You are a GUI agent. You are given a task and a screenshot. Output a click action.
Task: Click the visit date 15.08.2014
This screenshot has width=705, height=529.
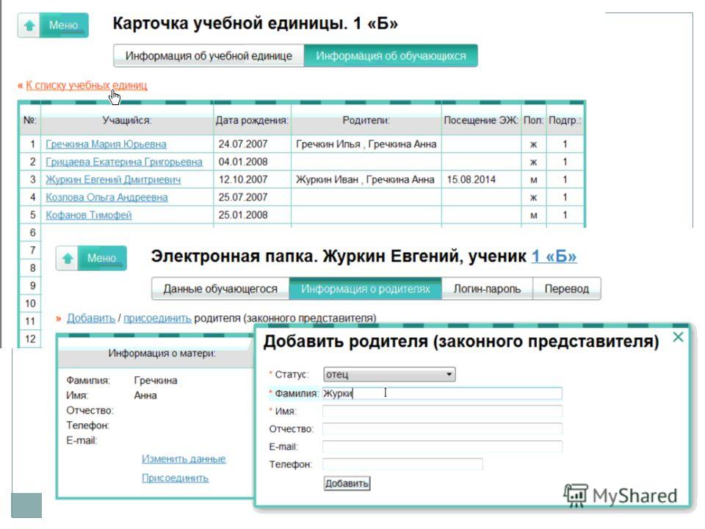pos(471,179)
